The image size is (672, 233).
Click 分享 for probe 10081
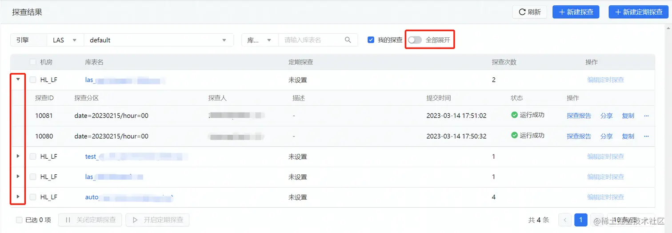click(x=606, y=116)
